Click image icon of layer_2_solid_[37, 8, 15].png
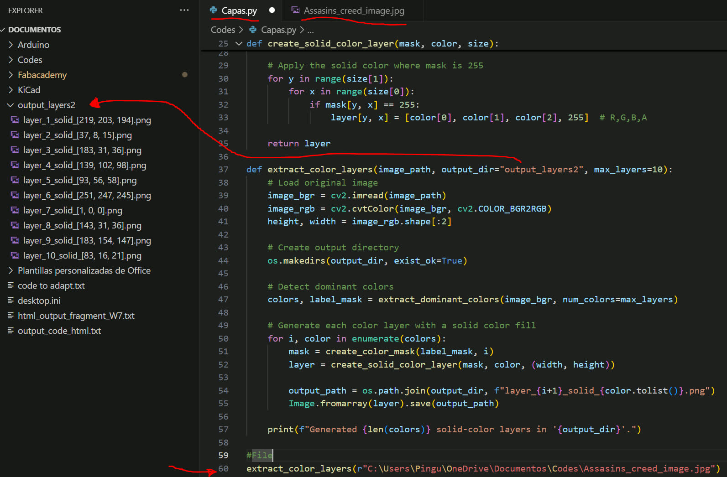This screenshot has height=477, width=727. (15, 135)
